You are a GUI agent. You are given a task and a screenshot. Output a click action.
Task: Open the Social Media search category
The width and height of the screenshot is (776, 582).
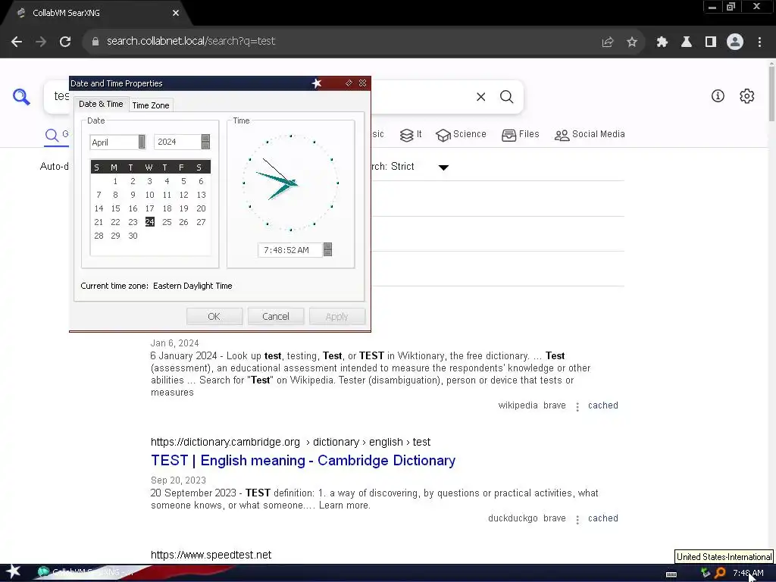coord(590,134)
